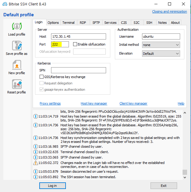Switch to the Options tab
This screenshot has height=192, width=191.
53,23
